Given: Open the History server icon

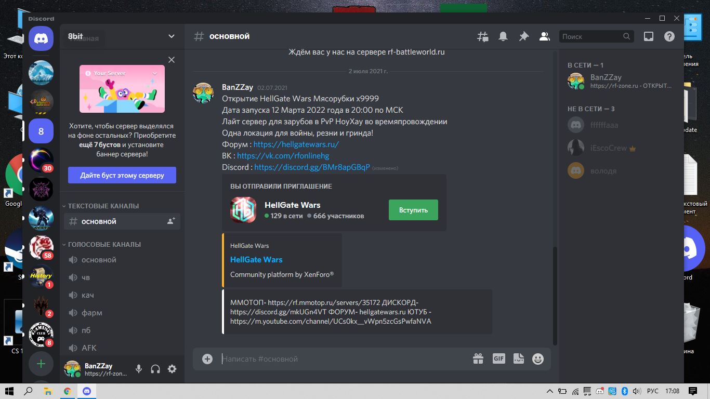Looking at the screenshot, I should 41,276.
